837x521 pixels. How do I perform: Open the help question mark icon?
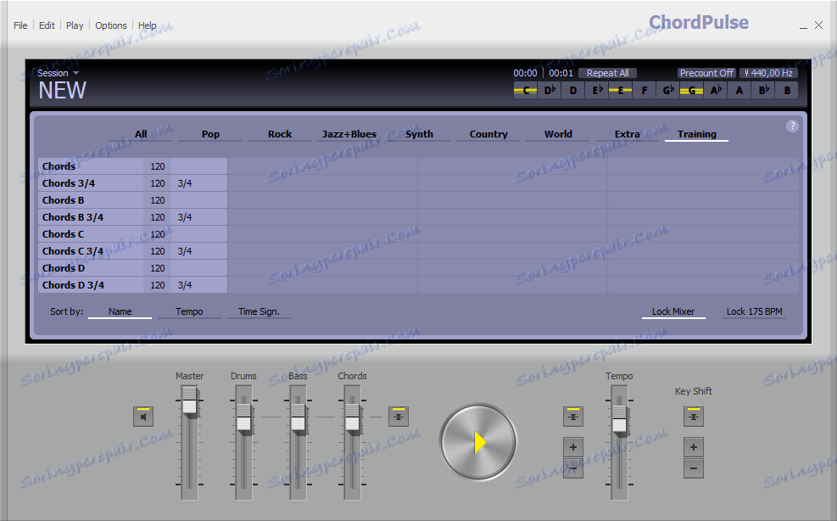point(791,125)
